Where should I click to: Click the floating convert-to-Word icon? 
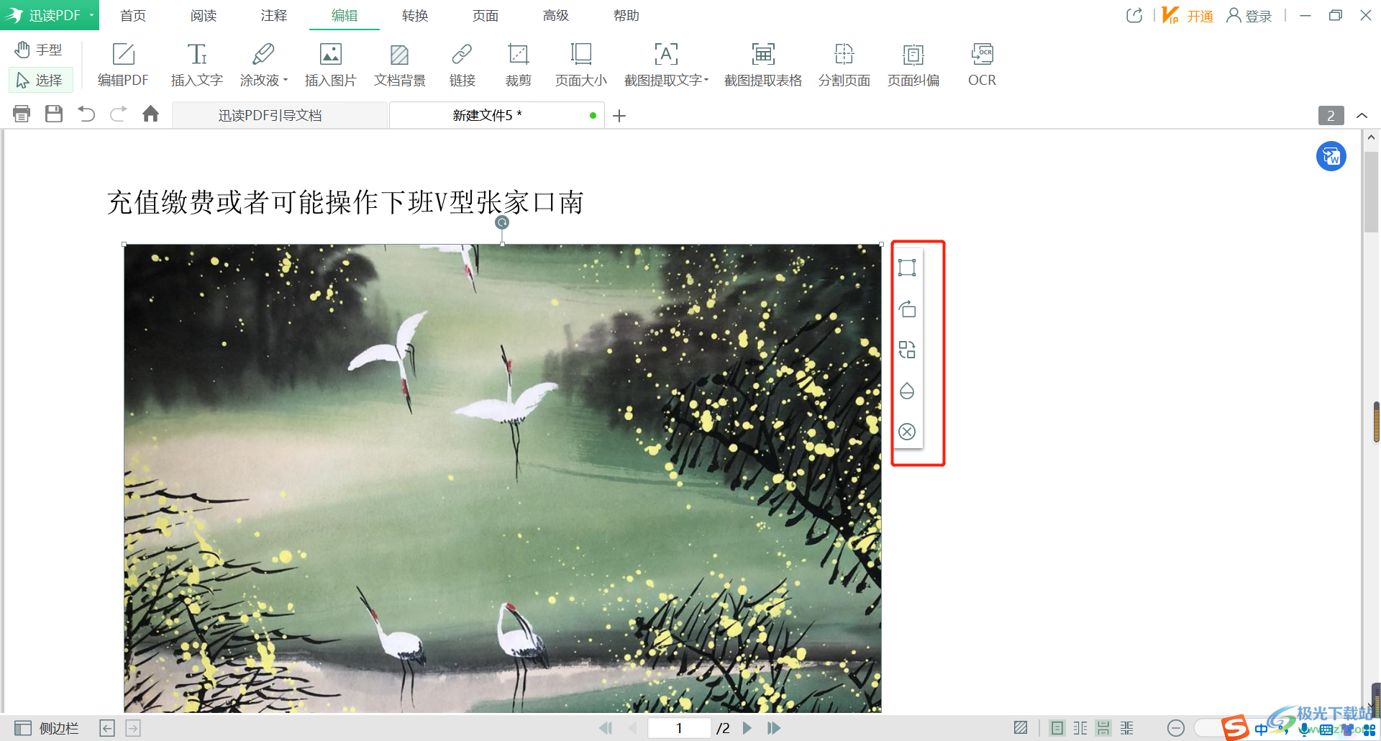click(1331, 156)
